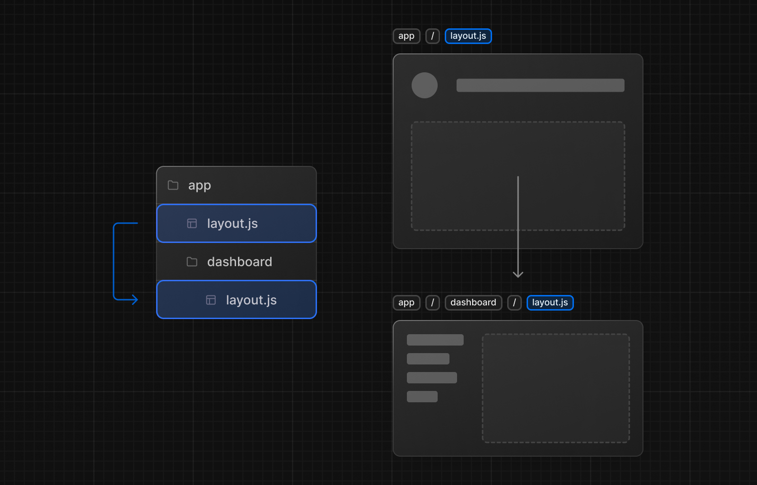Select the dashboard row in the file tree

tap(236, 261)
